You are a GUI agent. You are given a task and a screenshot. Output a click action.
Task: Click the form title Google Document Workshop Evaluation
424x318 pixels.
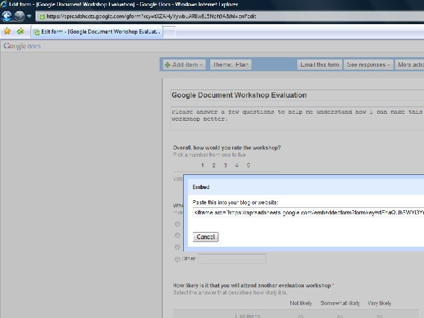pos(297,95)
